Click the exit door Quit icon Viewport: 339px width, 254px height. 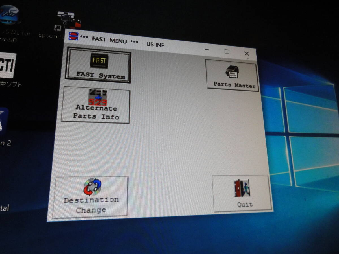(x=242, y=188)
